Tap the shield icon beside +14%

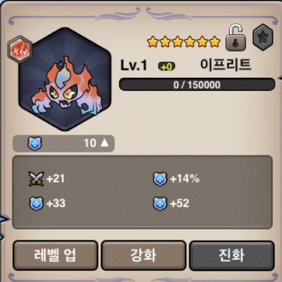(160, 179)
